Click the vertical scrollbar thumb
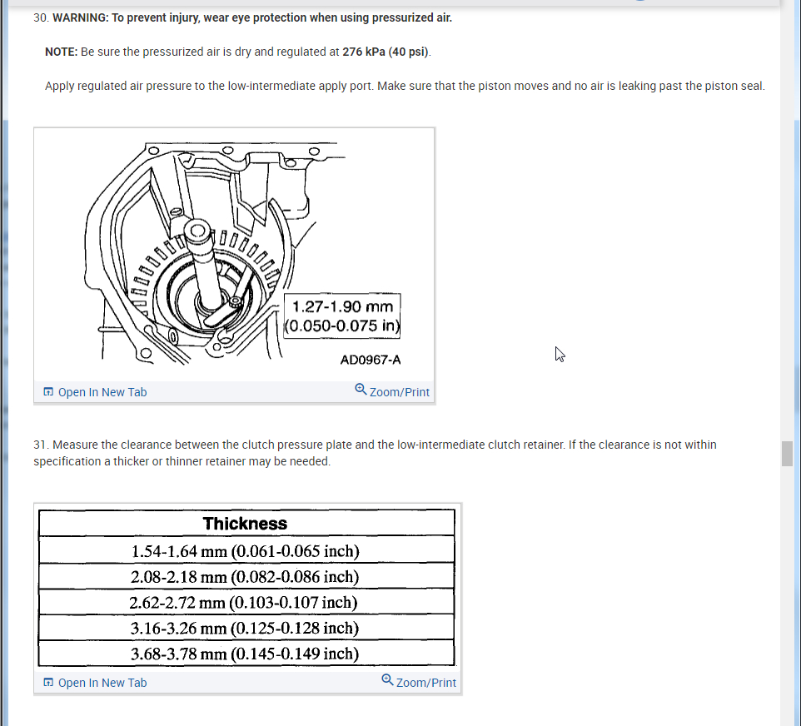This screenshot has width=801, height=726. coord(787,454)
